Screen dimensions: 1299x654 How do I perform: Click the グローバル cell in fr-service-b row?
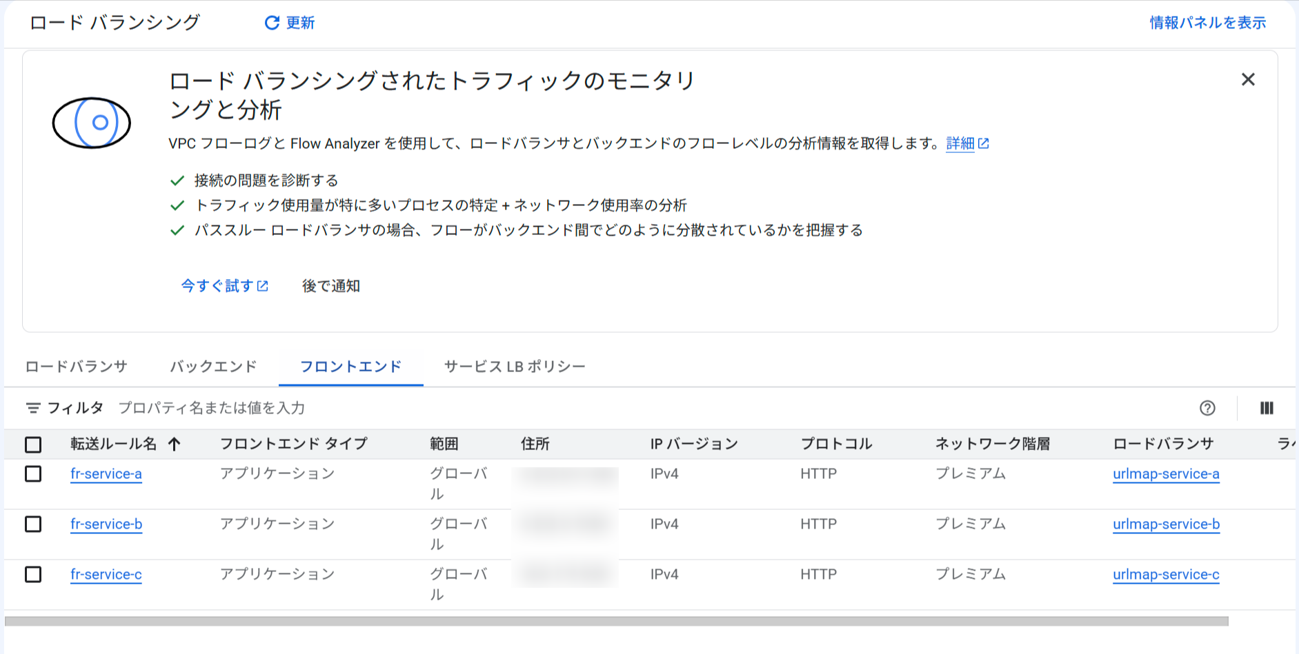pyautogui.click(x=459, y=534)
